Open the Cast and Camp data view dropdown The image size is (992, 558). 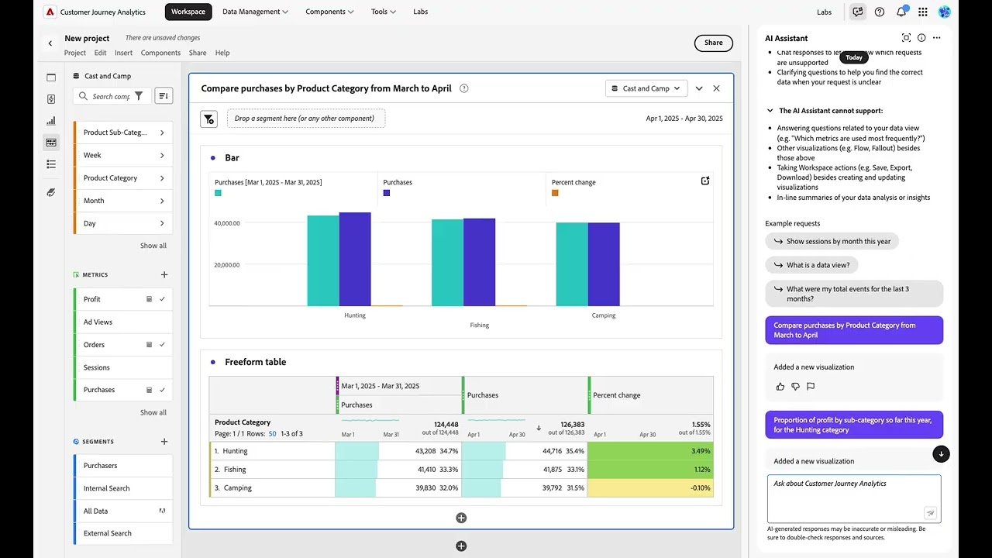646,88
